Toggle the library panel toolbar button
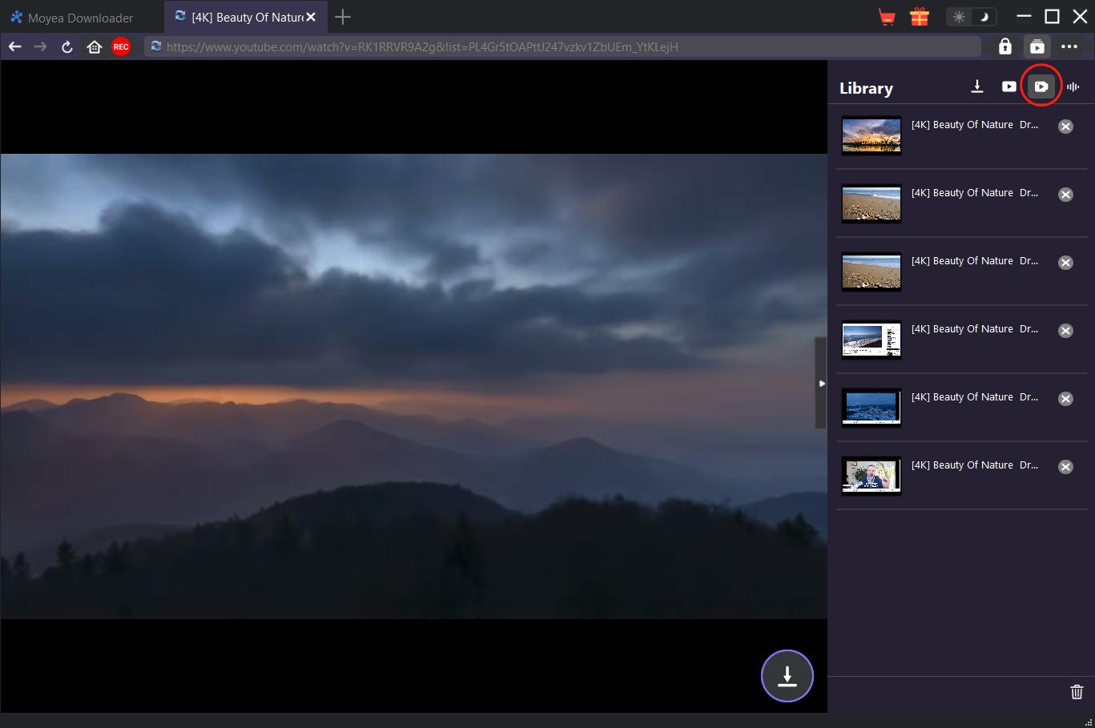The height and width of the screenshot is (728, 1095). [1037, 47]
